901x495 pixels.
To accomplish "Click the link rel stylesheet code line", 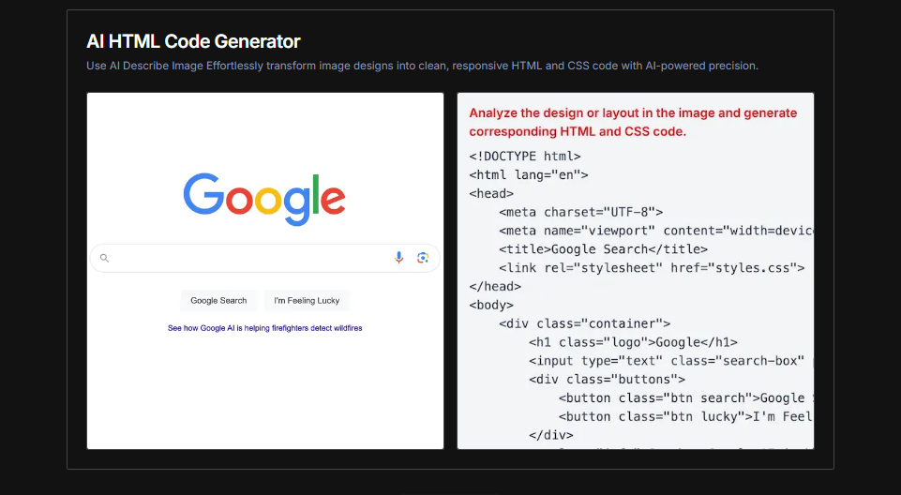I will [x=652, y=267].
